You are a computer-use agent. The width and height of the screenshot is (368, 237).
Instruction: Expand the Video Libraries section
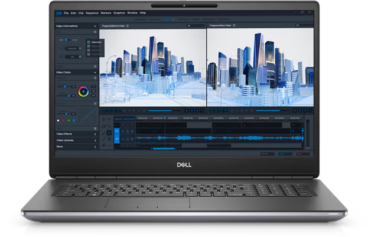tap(95, 140)
